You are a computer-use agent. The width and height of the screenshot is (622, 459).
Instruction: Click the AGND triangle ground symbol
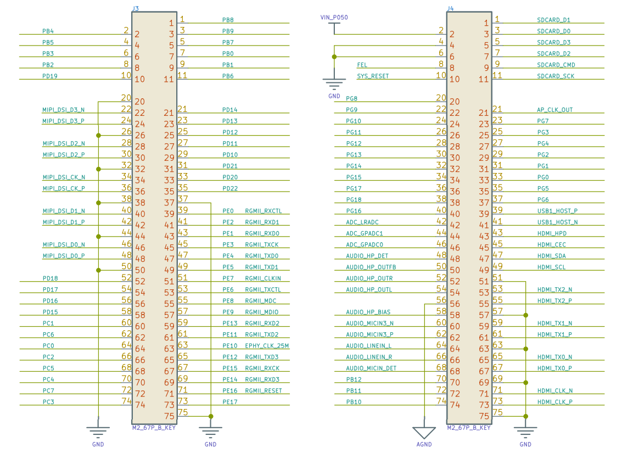(x=424, y=431)
